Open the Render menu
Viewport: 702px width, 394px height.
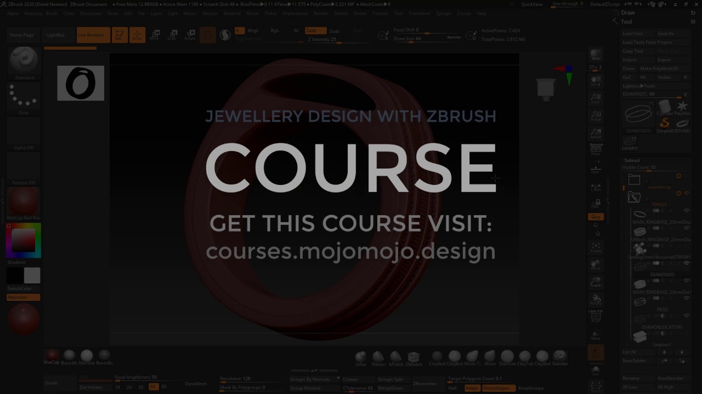pyautogui.click(x=321, y=13)
